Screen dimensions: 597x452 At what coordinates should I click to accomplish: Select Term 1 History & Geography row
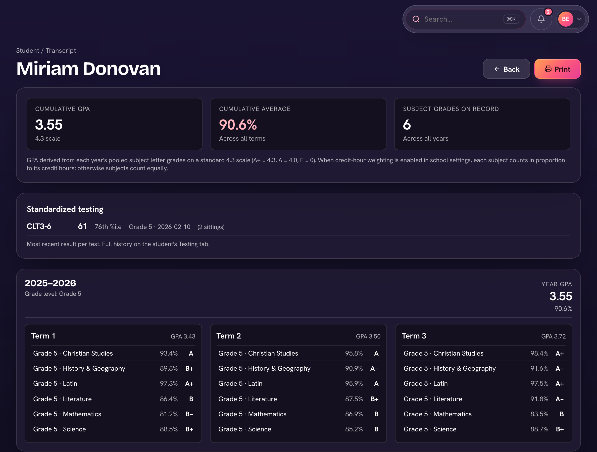pyautogui.click(x=113, y=368)
